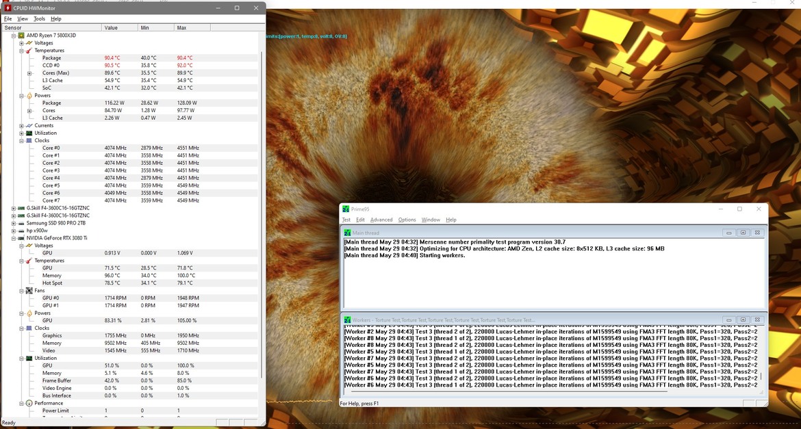Click the Voltages icon under NVIDIA GeForce
The width and height of the screenshot is (801, 429).
29,246
